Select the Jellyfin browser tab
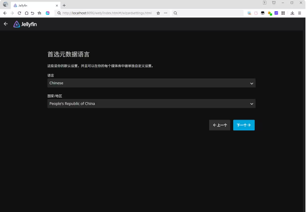The height and width of the screenshot is (212, 307). [35, 6]
